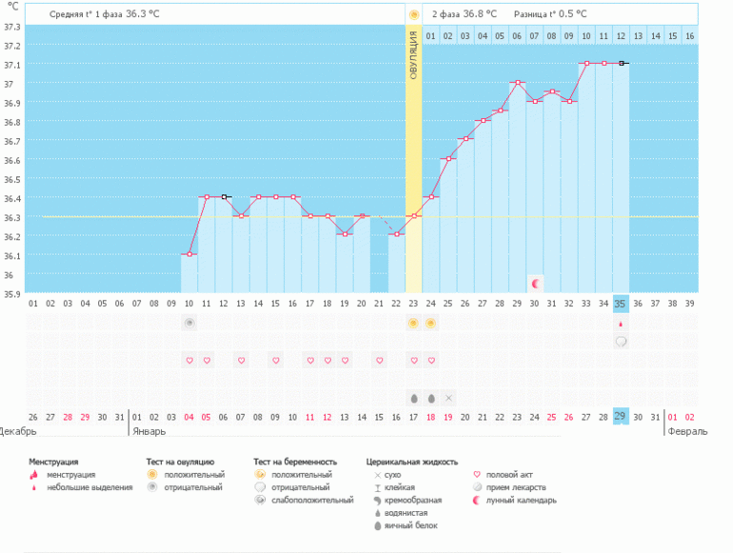Click the positive ovulation test icon on day 23
The height and width of the screenshot is (553, 733).
[413, 324]
